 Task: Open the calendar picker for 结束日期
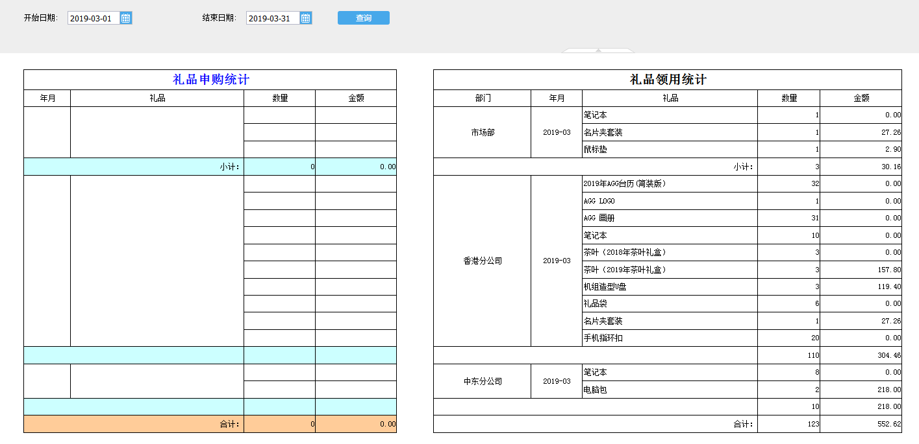pyautogui.click(x=306, y=18)
